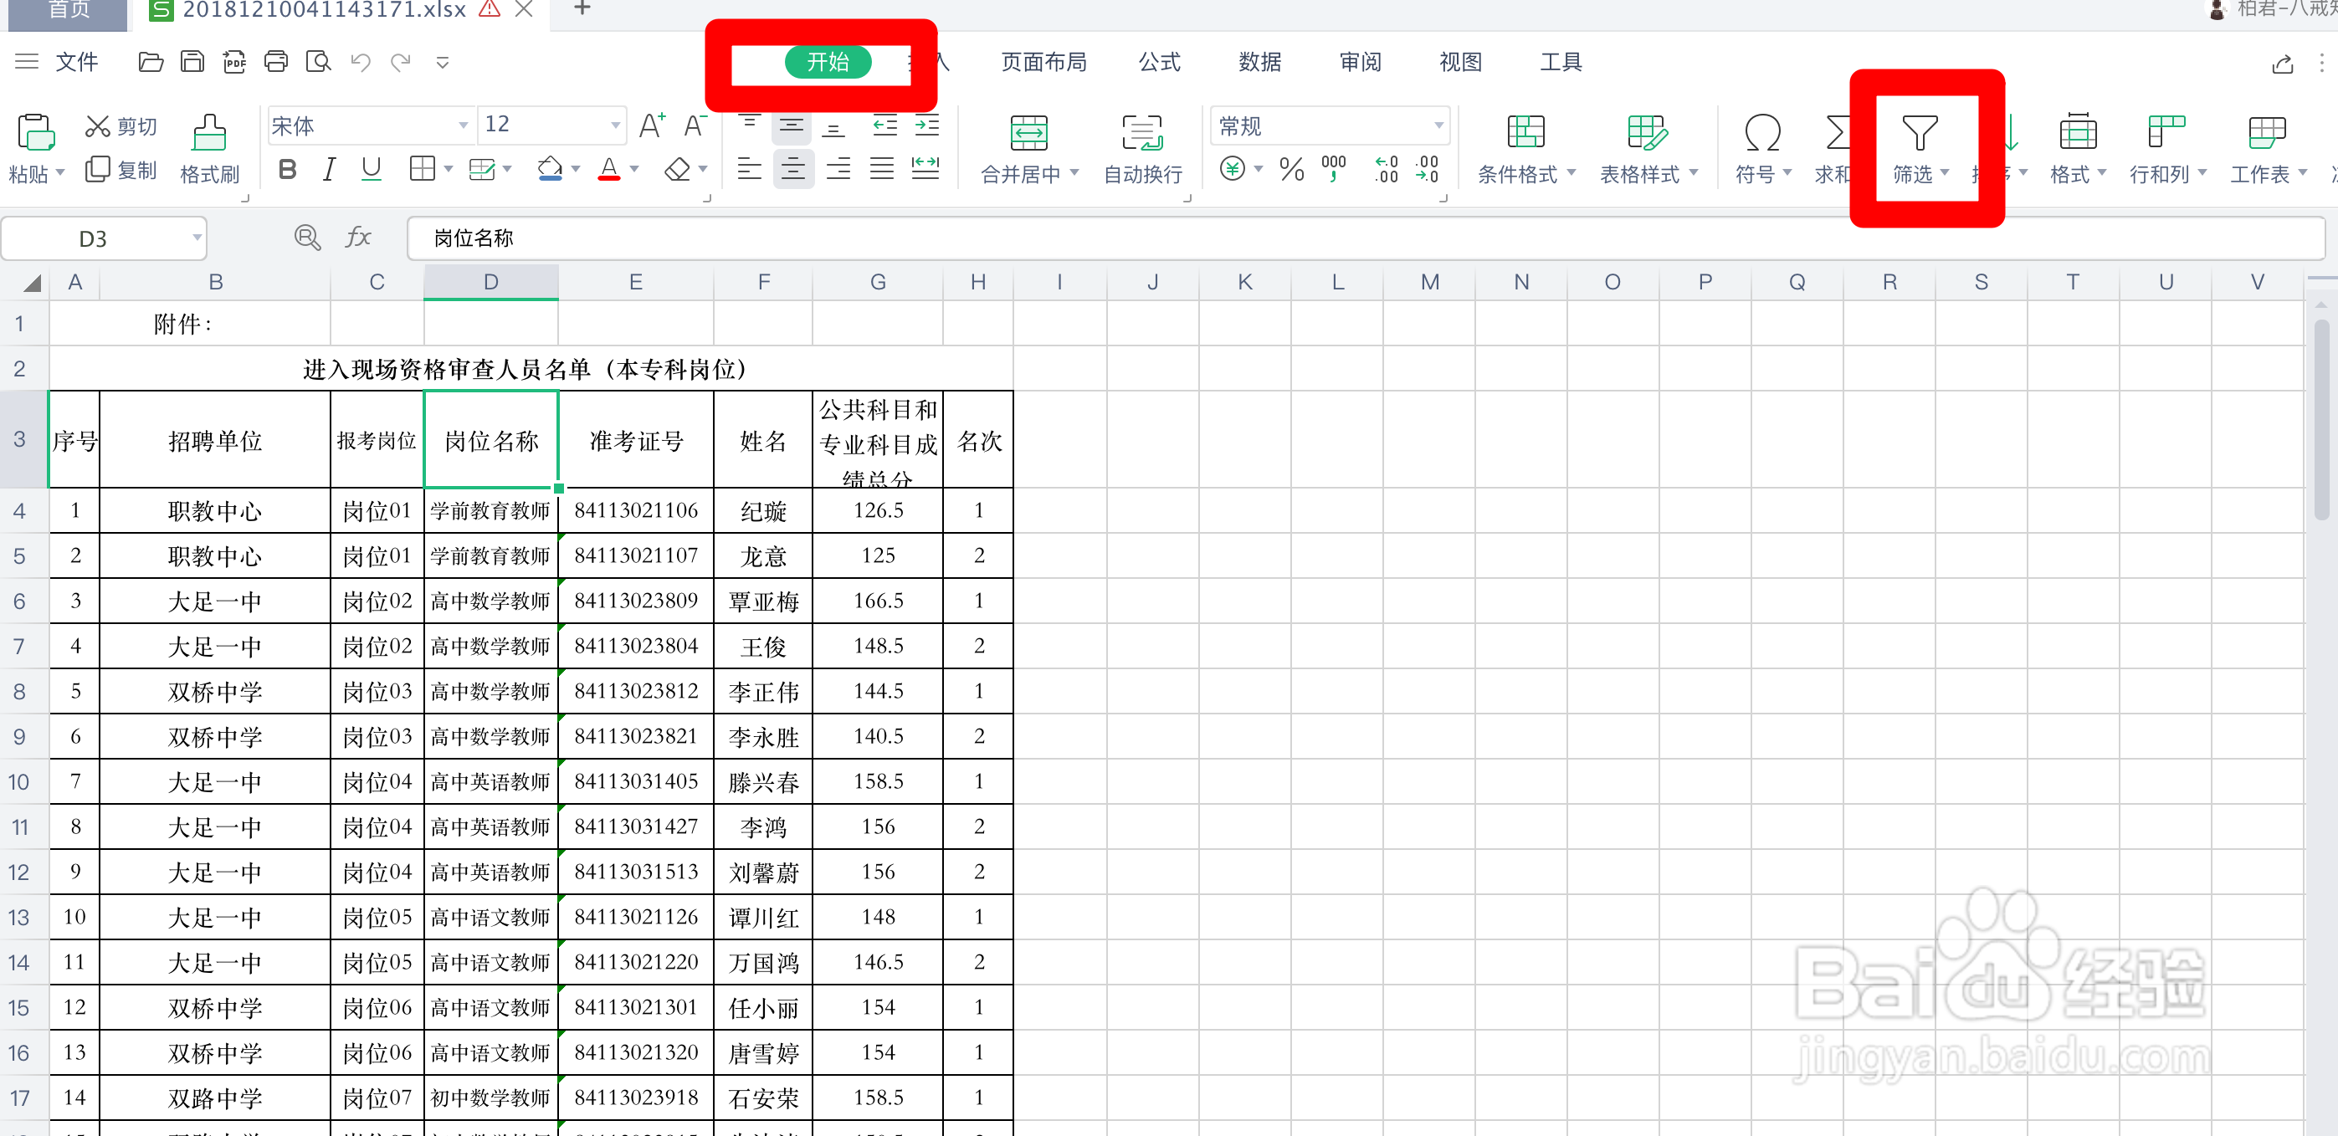Toggle left text alignment

coord(749,169)
